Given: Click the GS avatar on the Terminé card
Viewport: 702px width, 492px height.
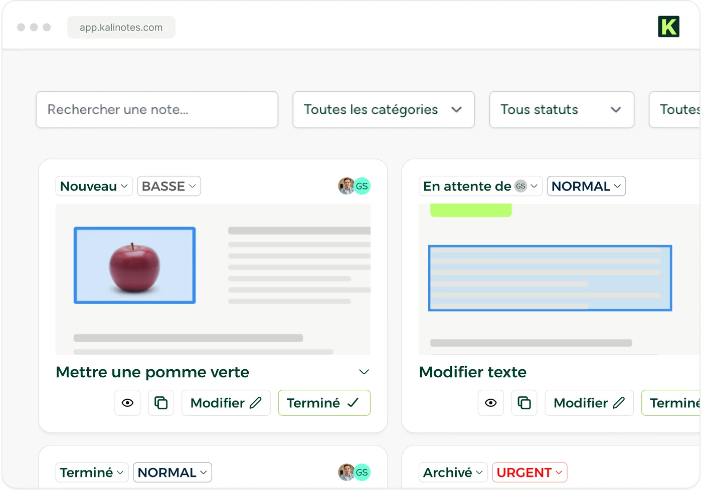Looking at the screenshot, I should pos(362,472).
